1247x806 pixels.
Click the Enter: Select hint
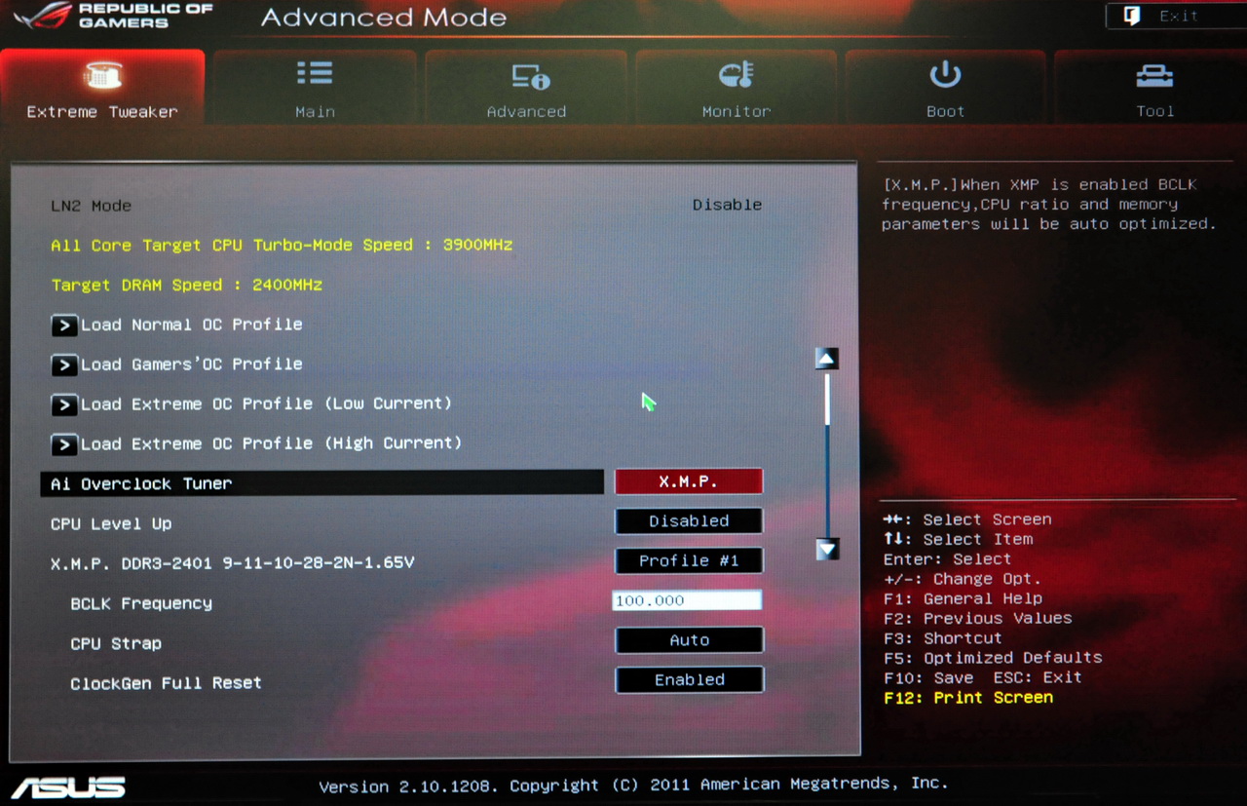pos(948,558)
